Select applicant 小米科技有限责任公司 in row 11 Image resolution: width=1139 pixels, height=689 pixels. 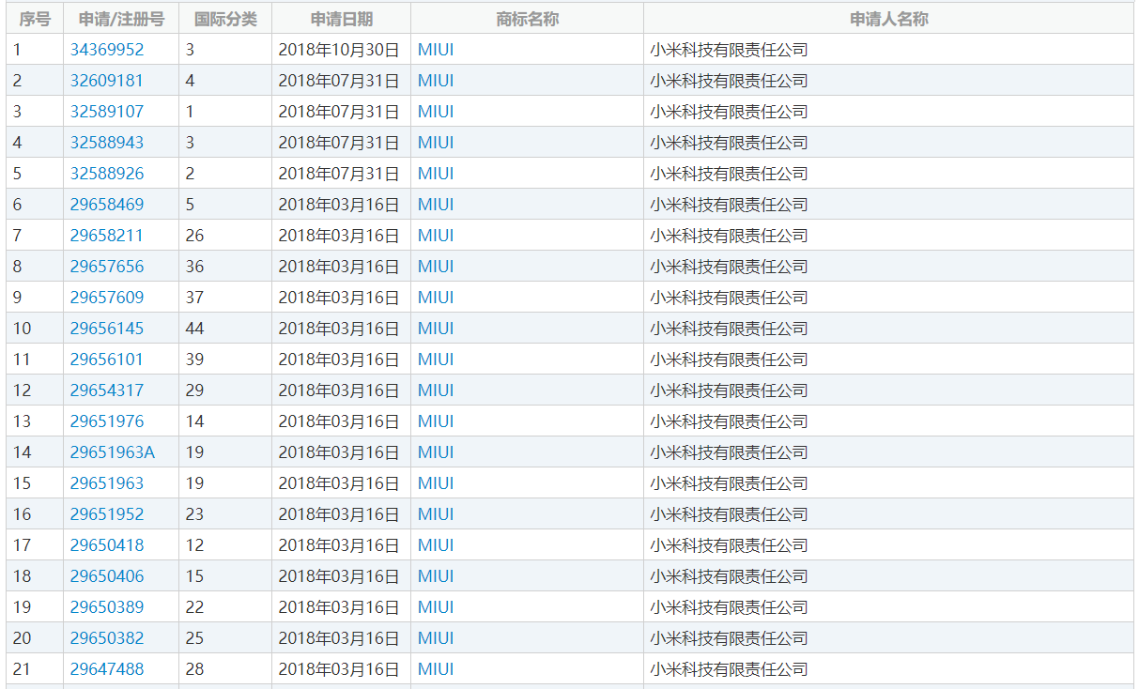[x=729, y=360]
